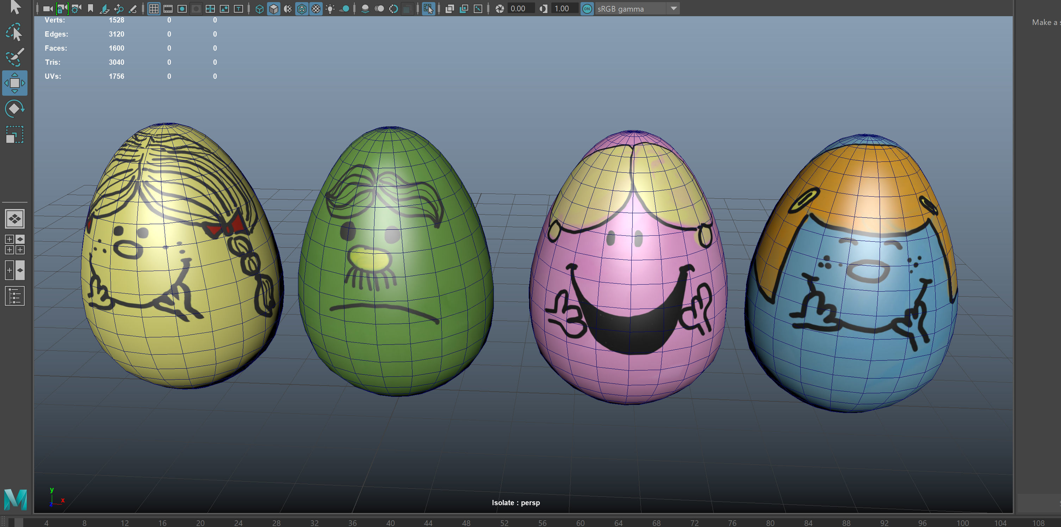
Task: Set single perspective view layout
Action: coord(15,219)
